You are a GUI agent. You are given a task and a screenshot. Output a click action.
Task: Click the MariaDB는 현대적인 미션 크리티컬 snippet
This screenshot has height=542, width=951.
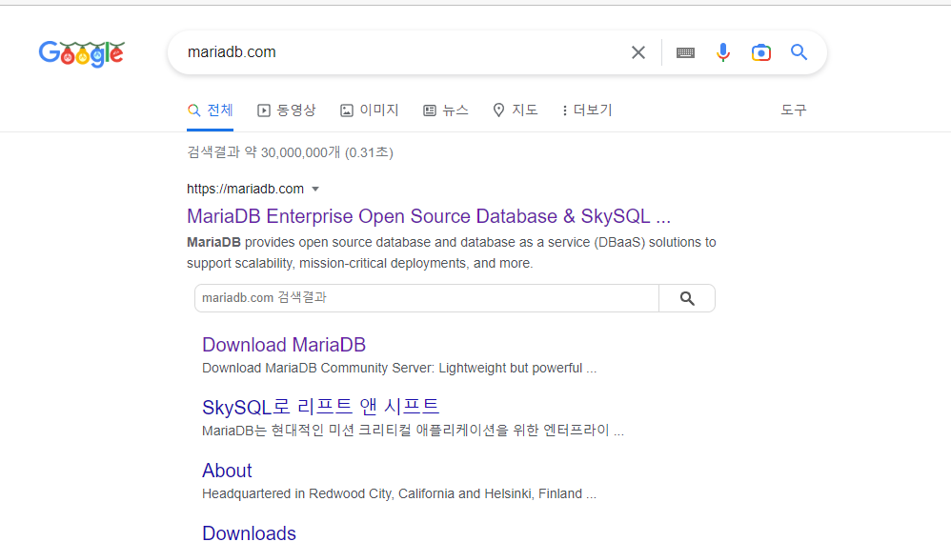[413, 432]
